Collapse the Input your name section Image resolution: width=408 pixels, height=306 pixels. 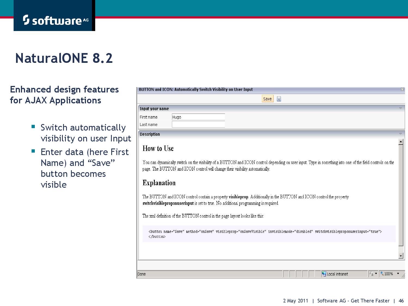pos(400,108)
